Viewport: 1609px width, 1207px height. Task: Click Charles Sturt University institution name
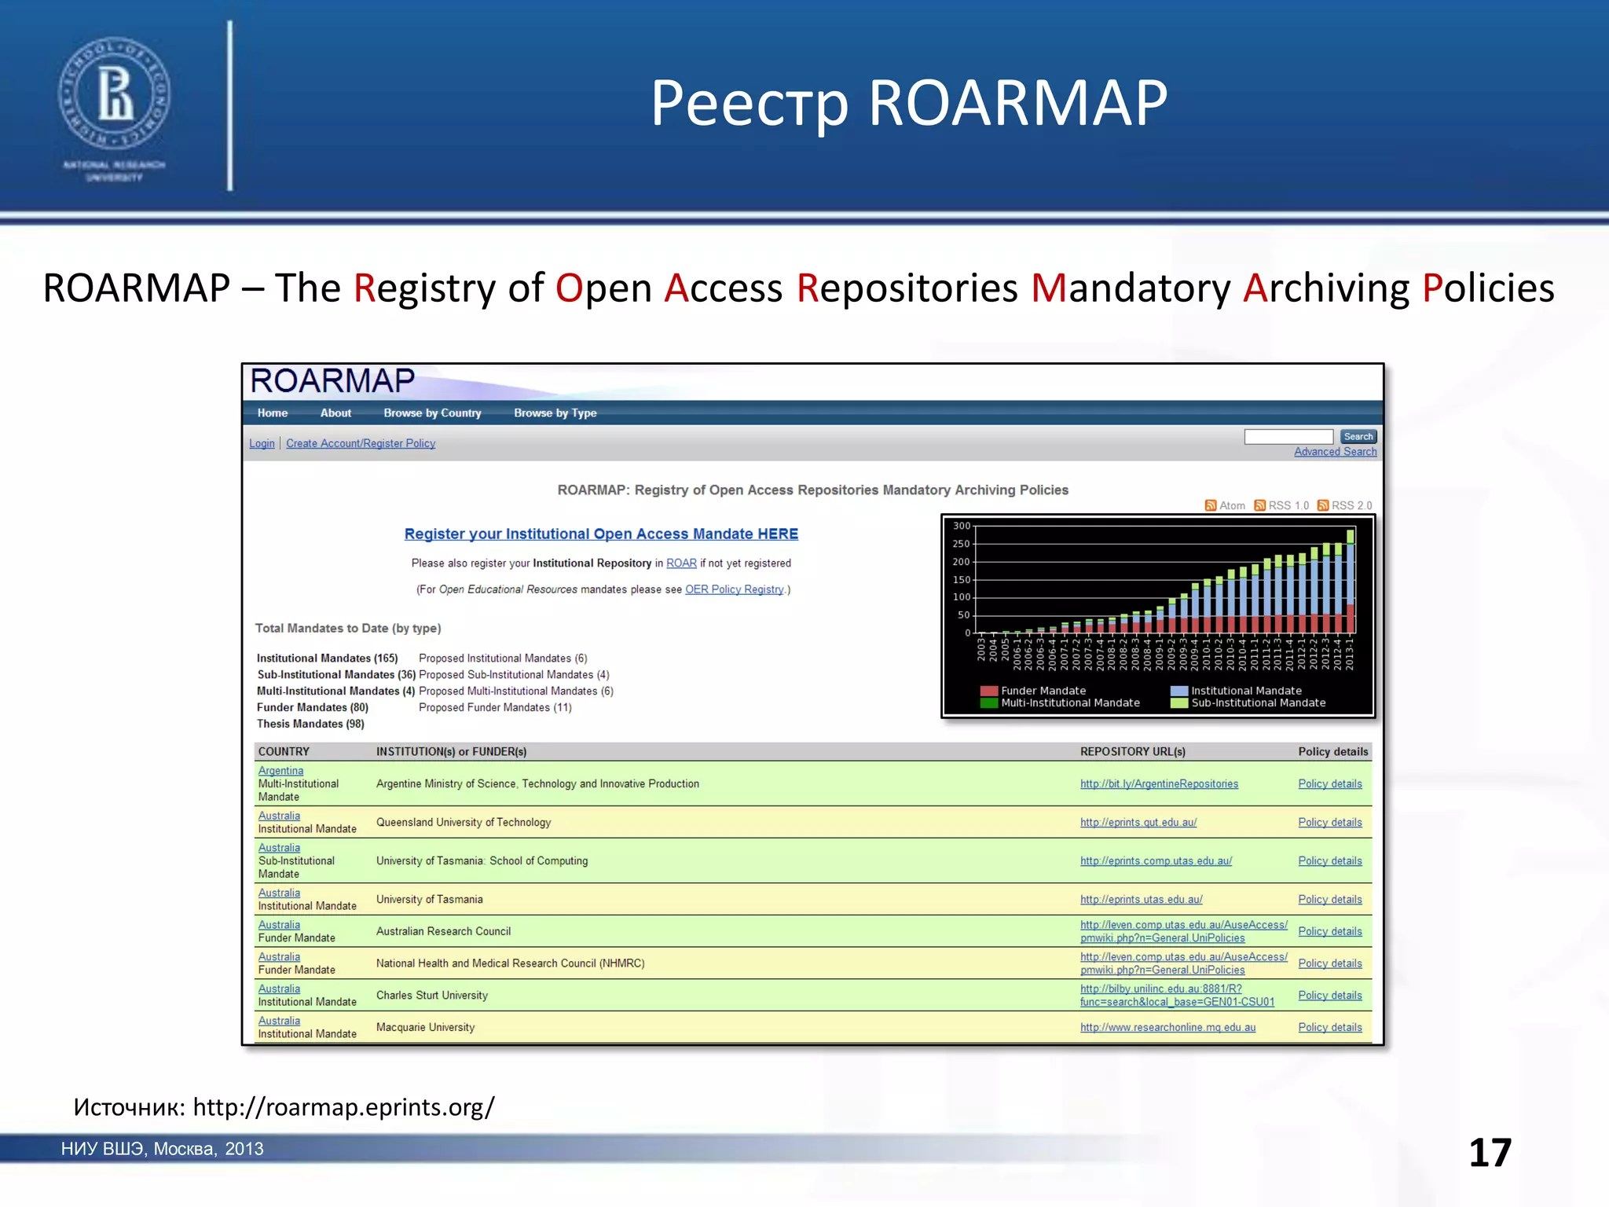pyautogui.click(x=432, y=996)
